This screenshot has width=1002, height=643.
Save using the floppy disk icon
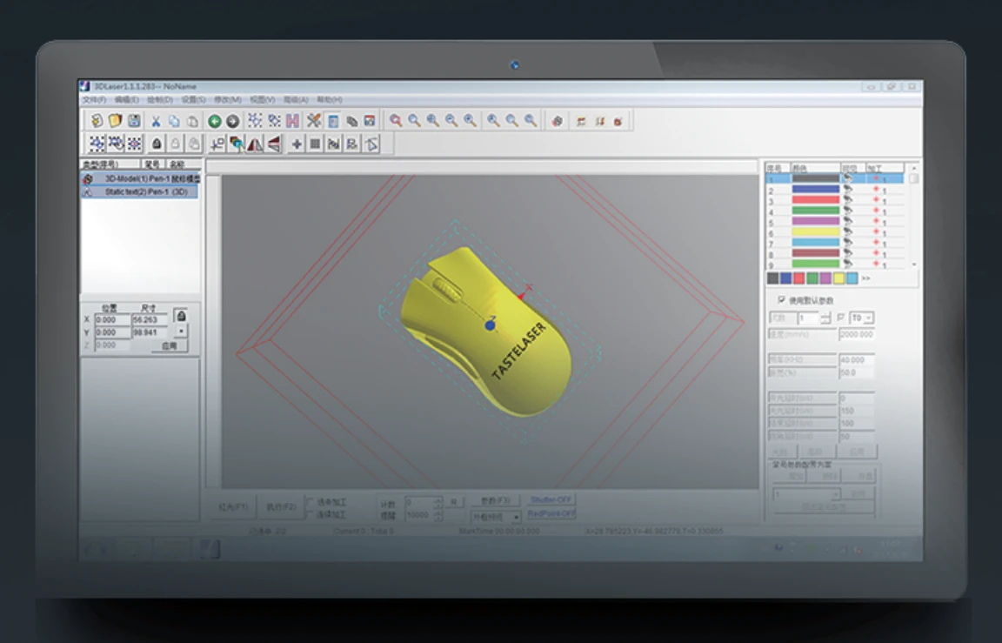pos(134,120)
